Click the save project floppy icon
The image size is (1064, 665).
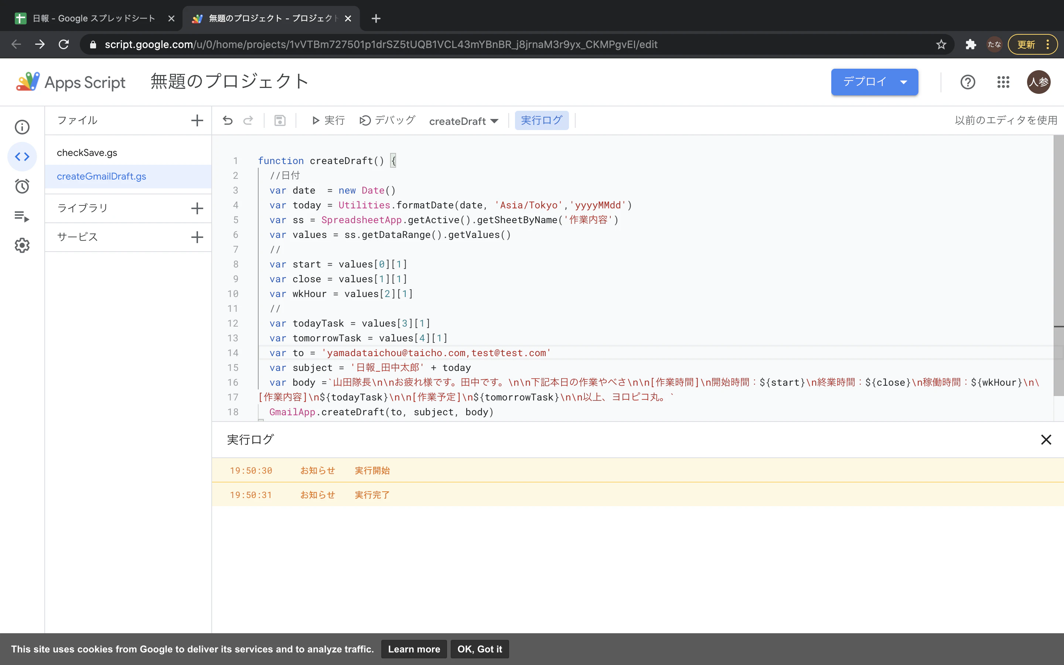tap(280, 120)
